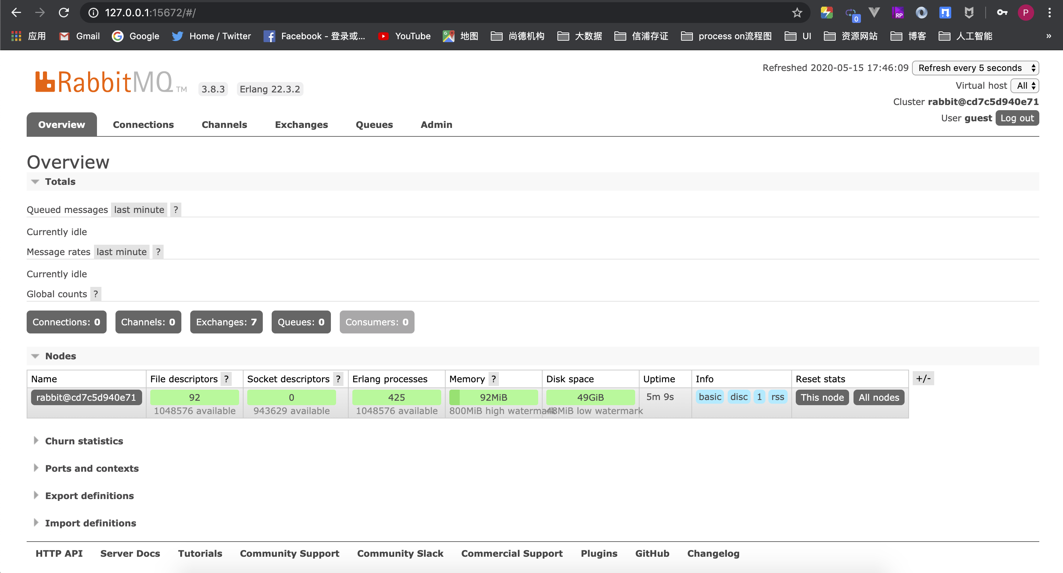Collapse the Totals section
Screen dimensions: 1063x573
60,182
